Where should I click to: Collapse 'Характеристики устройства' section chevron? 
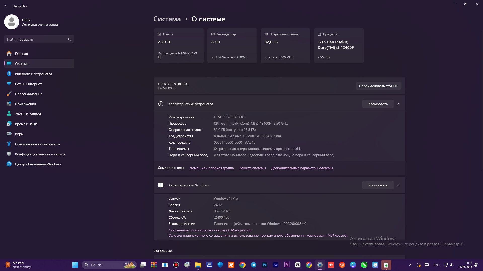[x=399, y=104]
